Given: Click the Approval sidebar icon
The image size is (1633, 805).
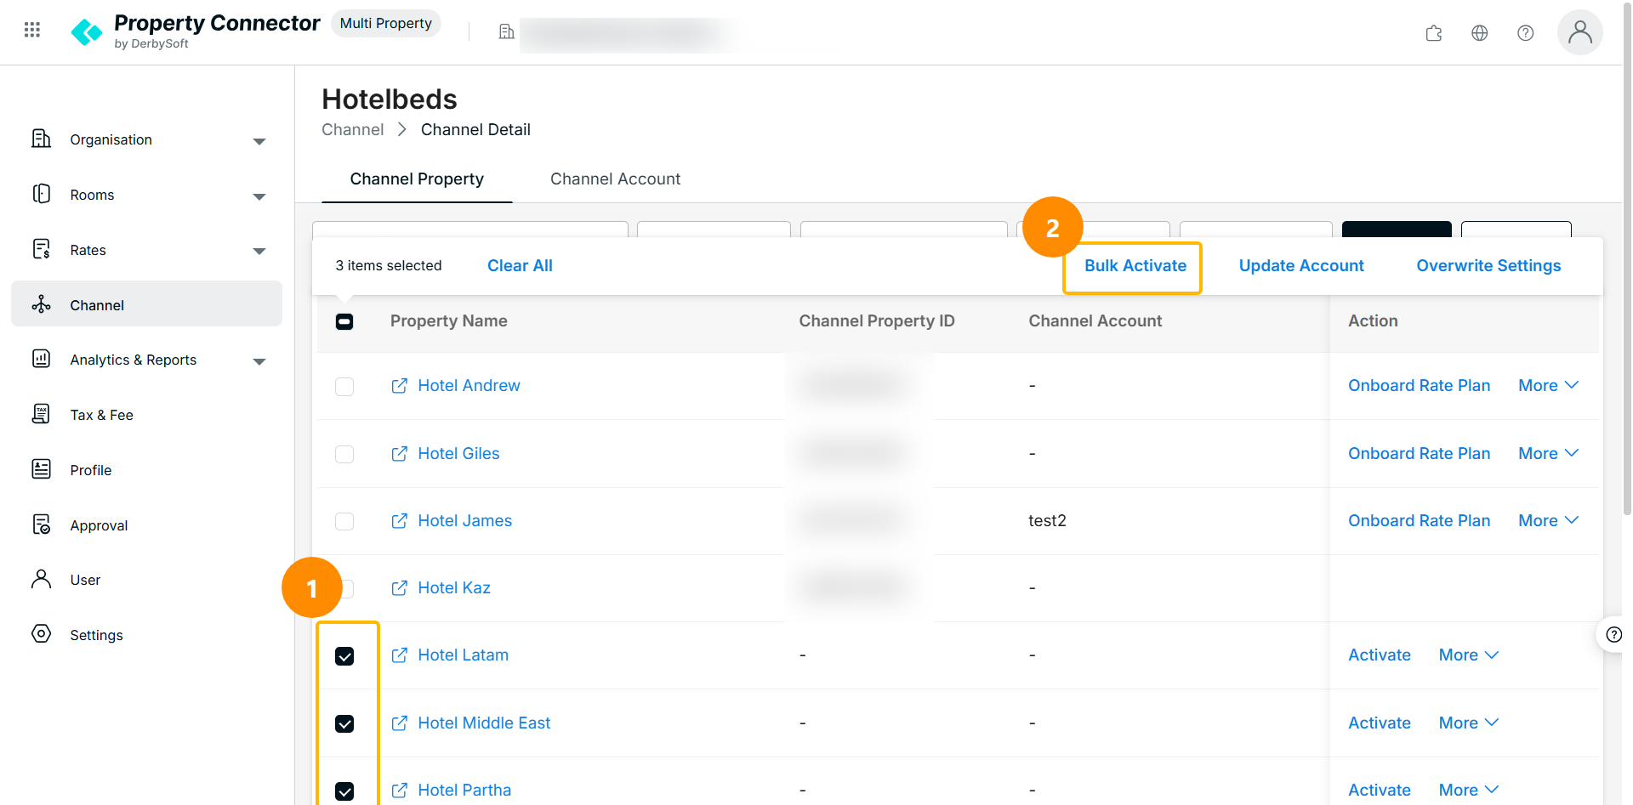Looking at the screenshot, I should click(41, 524).
